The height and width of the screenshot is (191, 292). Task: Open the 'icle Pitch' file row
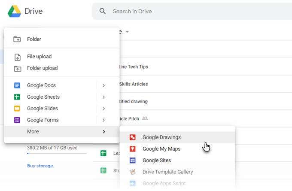(x=206, y=118)
